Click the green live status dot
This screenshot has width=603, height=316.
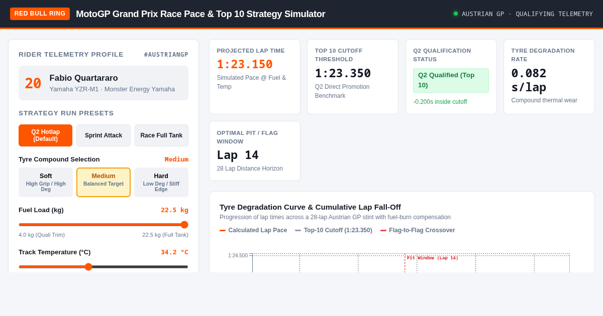coord(456,14)
